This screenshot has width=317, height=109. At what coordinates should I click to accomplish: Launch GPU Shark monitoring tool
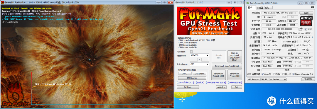tap(199, 74)
